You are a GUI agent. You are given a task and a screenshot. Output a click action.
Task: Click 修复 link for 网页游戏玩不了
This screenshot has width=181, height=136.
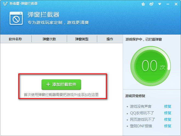168,119
